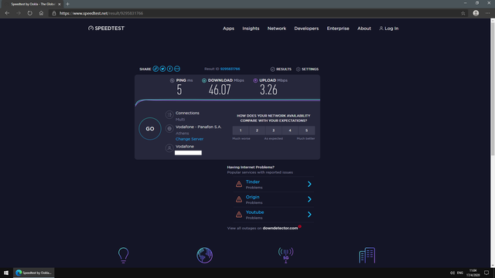This screenshot has width=495, height=278.
Task: Open the downdetector.com link
Action: click(x=280, y=228)
